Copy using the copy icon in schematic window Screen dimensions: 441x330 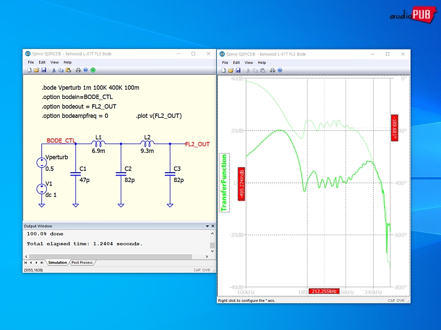pyautogui.click(x=61, y=70)
